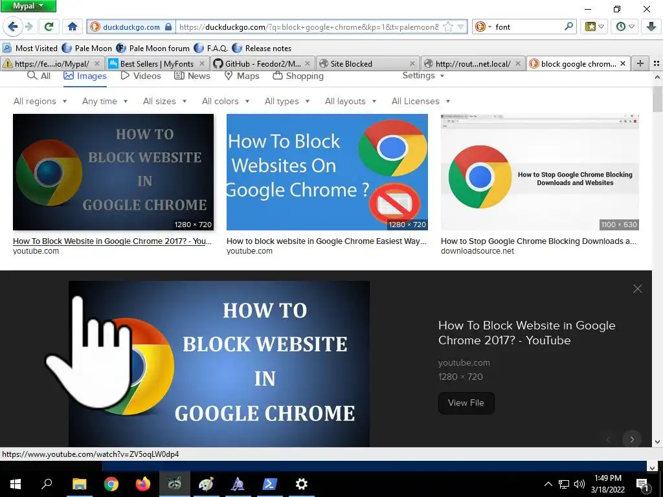The image size is (663, 497).
Task: Switch to Shopping results
Action: pyautogui.click(x=298, y=76)
